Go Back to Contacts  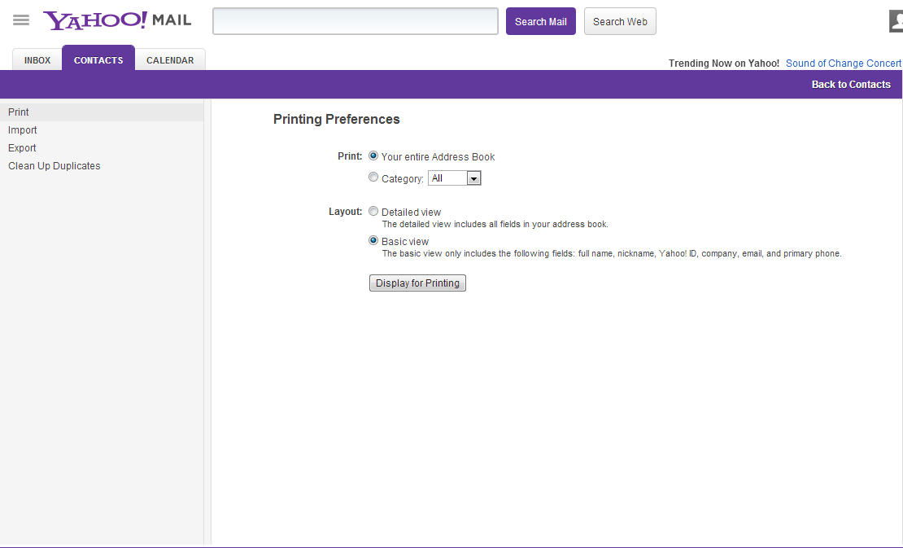click(851, 85)
